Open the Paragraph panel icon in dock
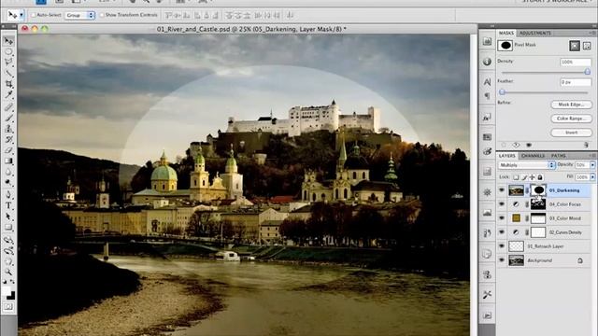 click(487, 95)
